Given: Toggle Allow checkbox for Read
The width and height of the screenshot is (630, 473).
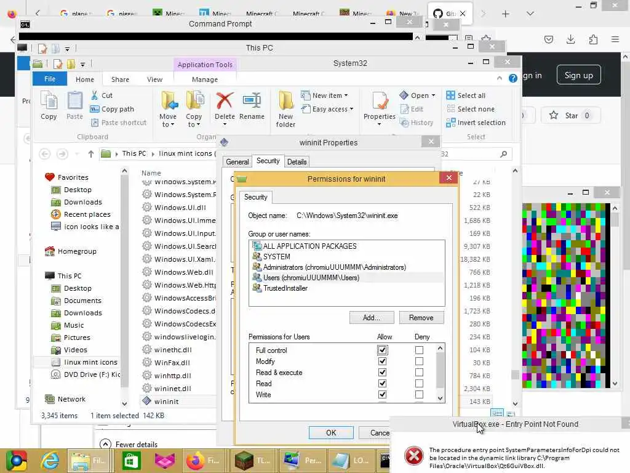Looking at the screenshot, I should (x=383, y=383).
